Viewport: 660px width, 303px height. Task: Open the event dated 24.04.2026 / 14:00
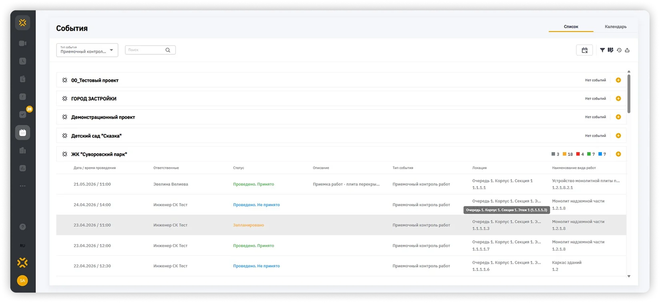(341, 205)
